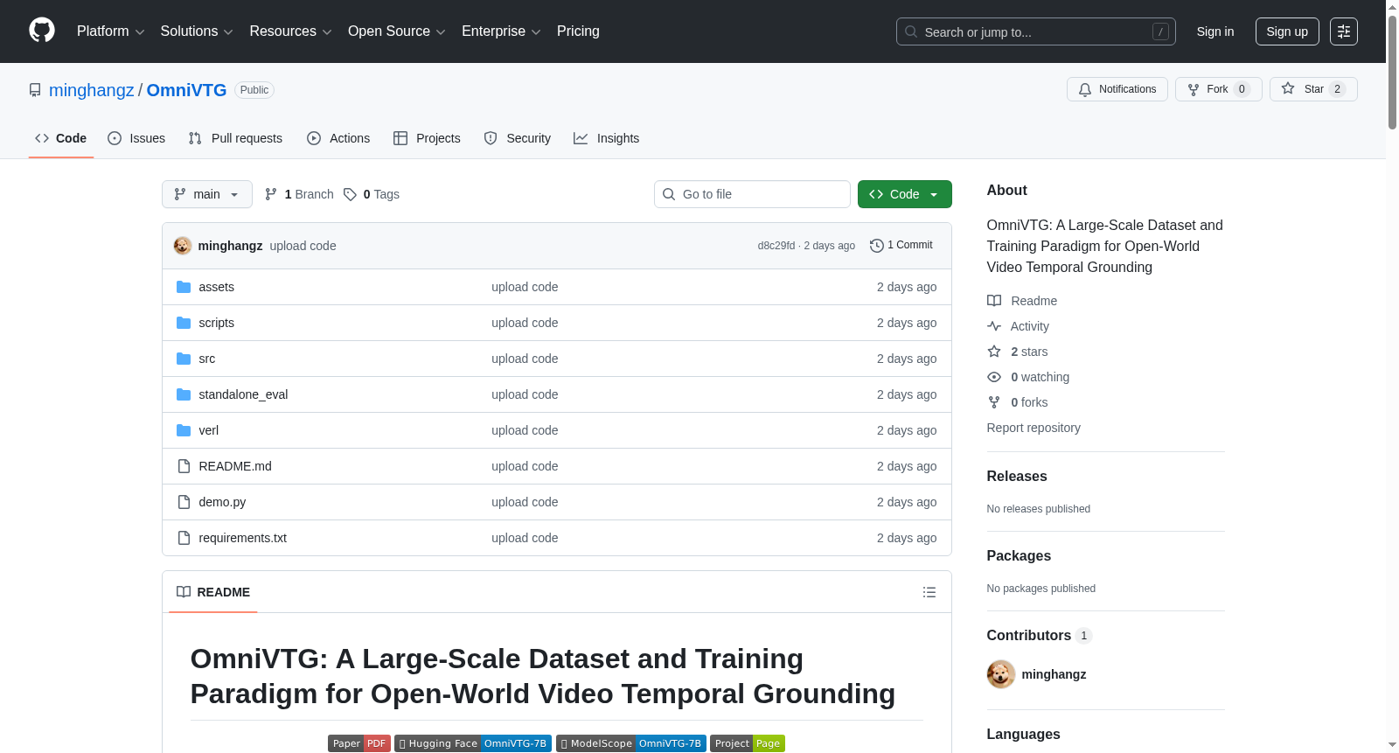The width and height of the screenshot is (1399, 753).
Task: Click the fork icon in Fork button
Action: [1194, 89]
